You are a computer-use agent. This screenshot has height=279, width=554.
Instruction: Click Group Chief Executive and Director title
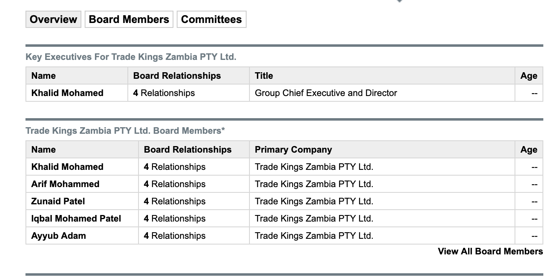tap(326, 93)
